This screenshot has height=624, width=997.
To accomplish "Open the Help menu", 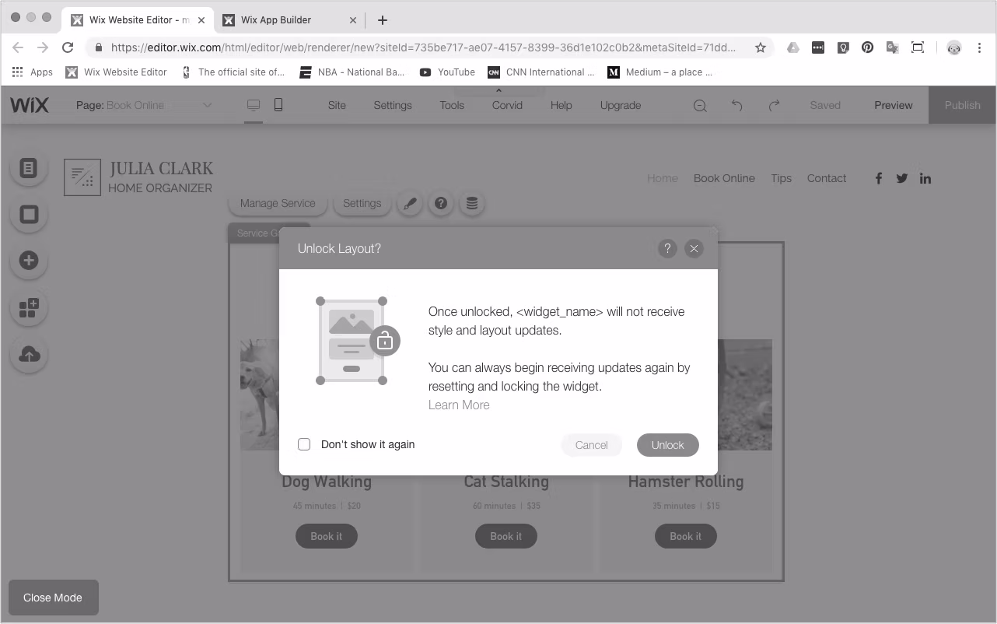I will (x=561, y=105).
